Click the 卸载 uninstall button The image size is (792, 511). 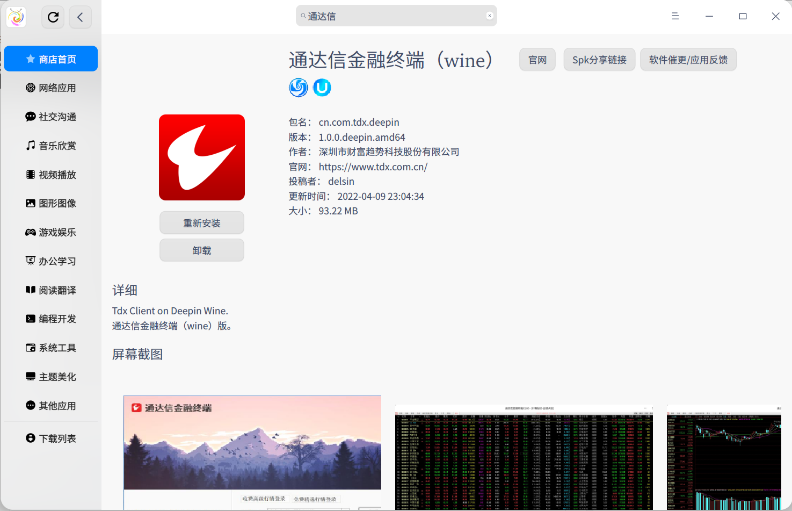tap(201, 250)
